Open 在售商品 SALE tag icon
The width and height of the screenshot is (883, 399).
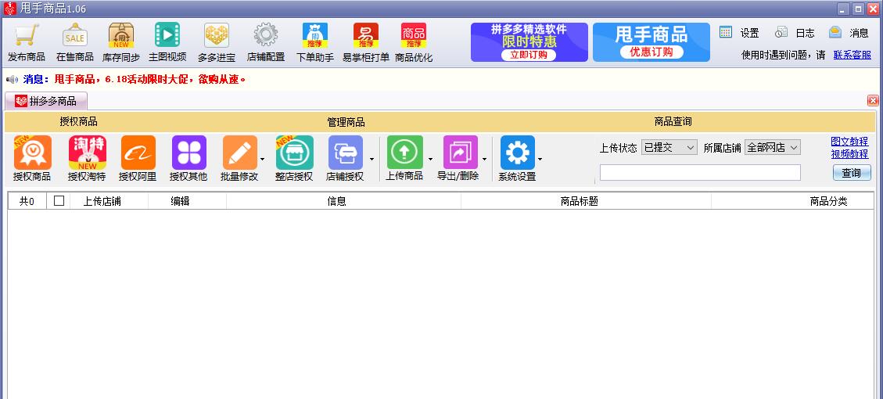coord(75,35)
